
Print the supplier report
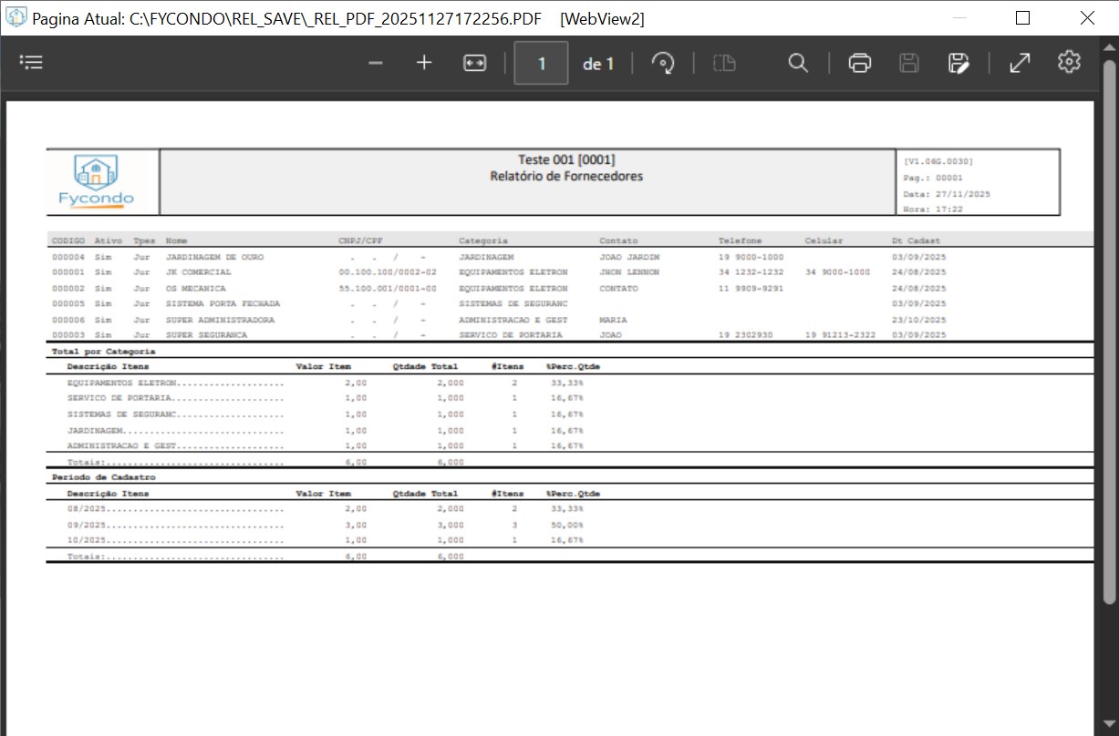(859, 63)
